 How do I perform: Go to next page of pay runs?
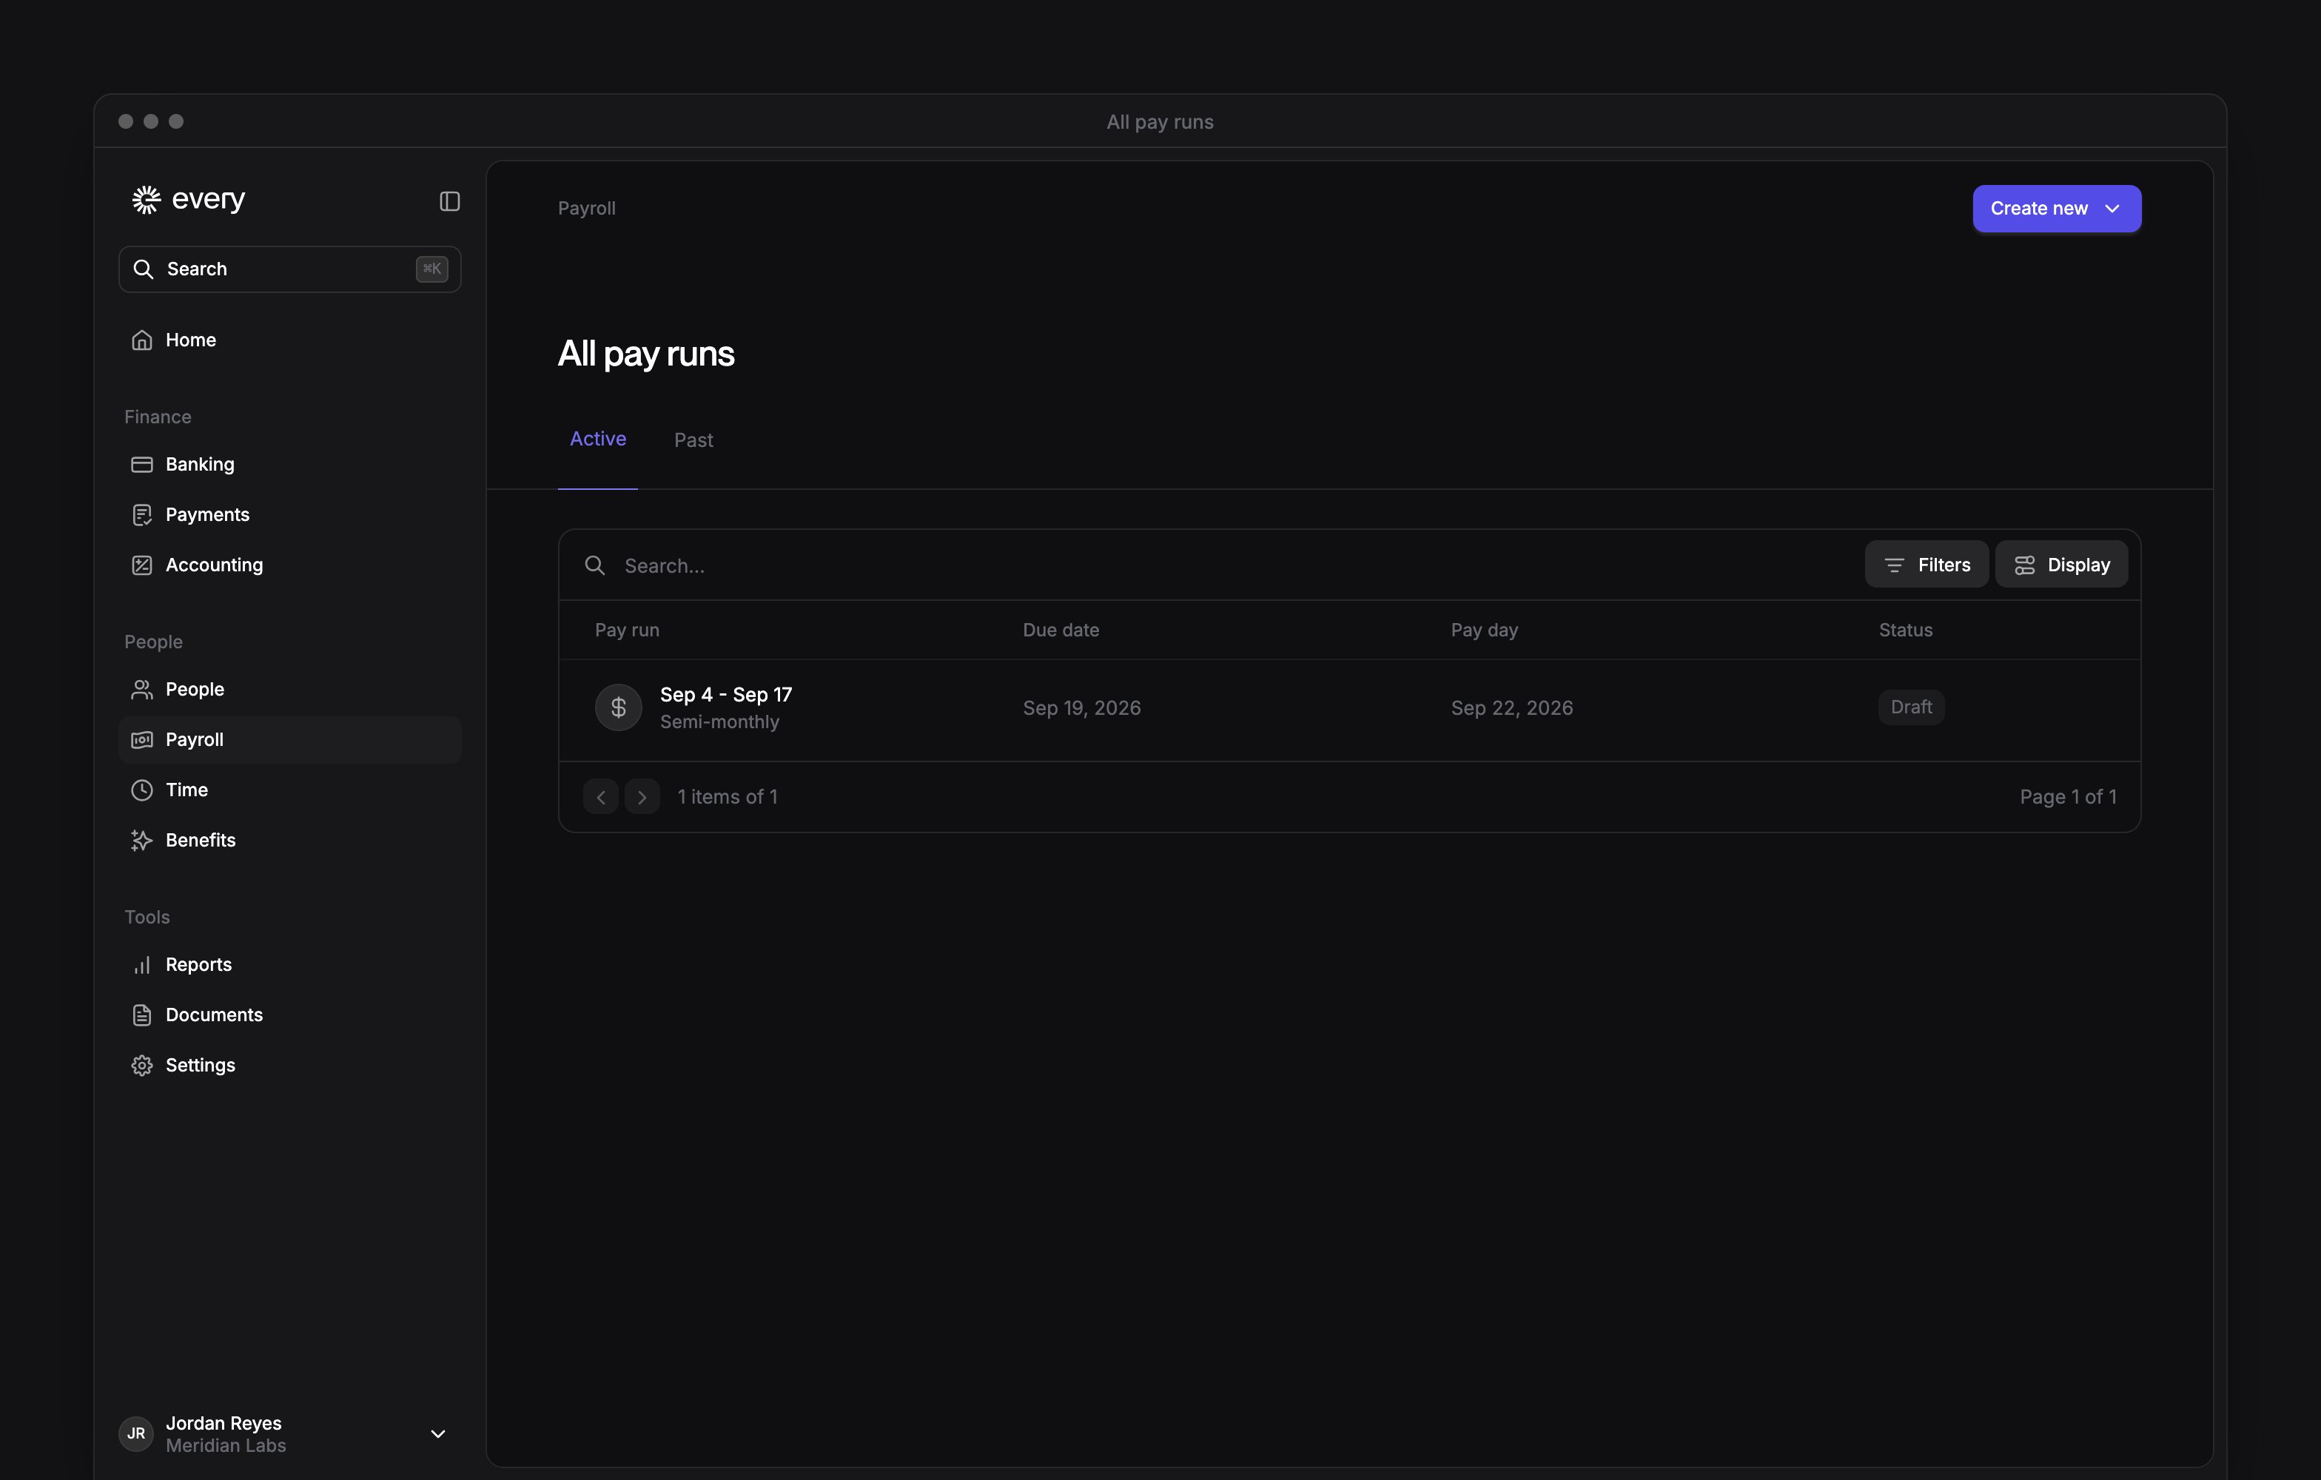pos(642,797)
